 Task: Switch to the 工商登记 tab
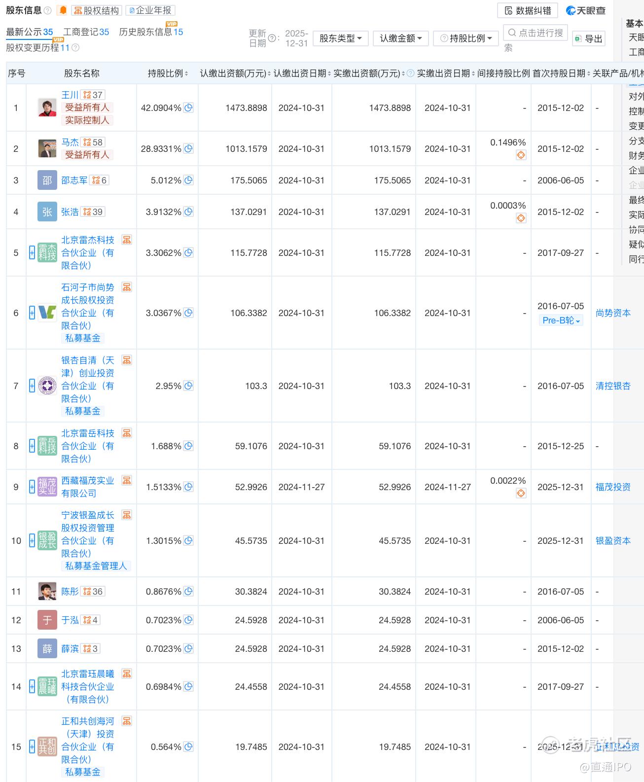click(86, 32)
